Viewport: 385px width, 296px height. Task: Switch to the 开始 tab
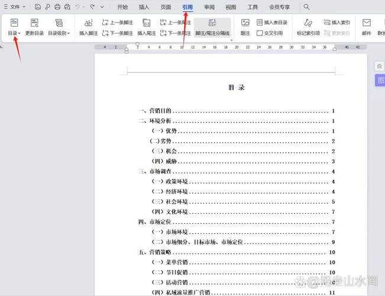(122, 7)
